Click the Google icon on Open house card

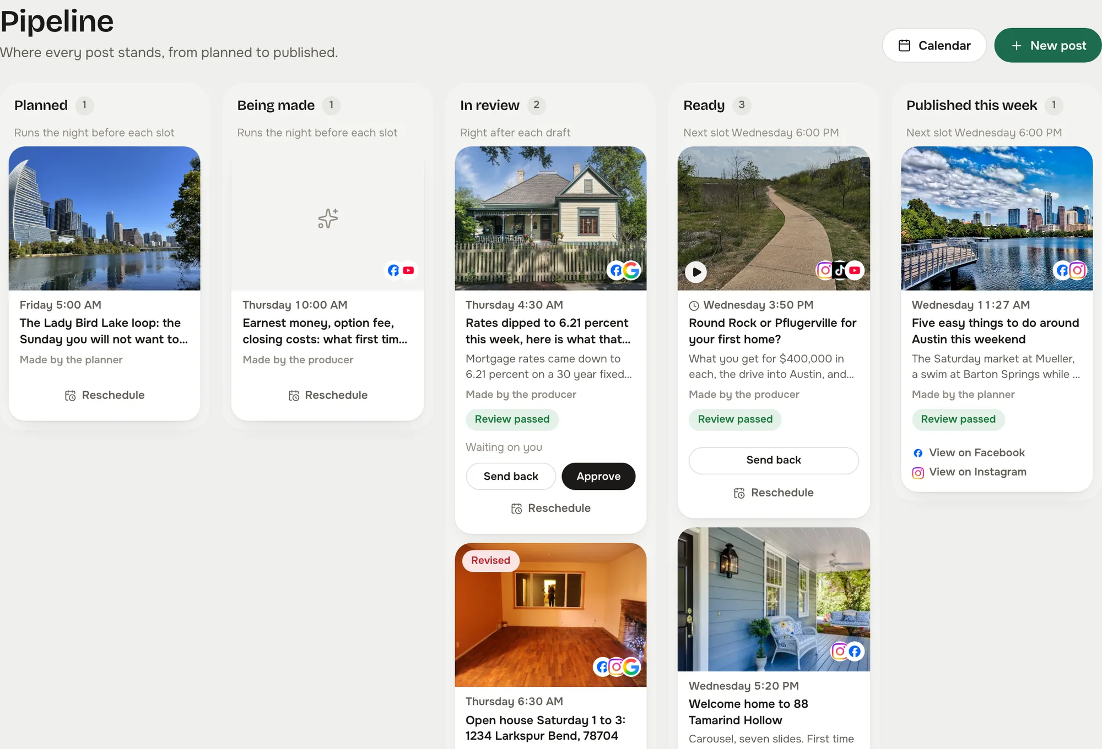coord(631,667)
